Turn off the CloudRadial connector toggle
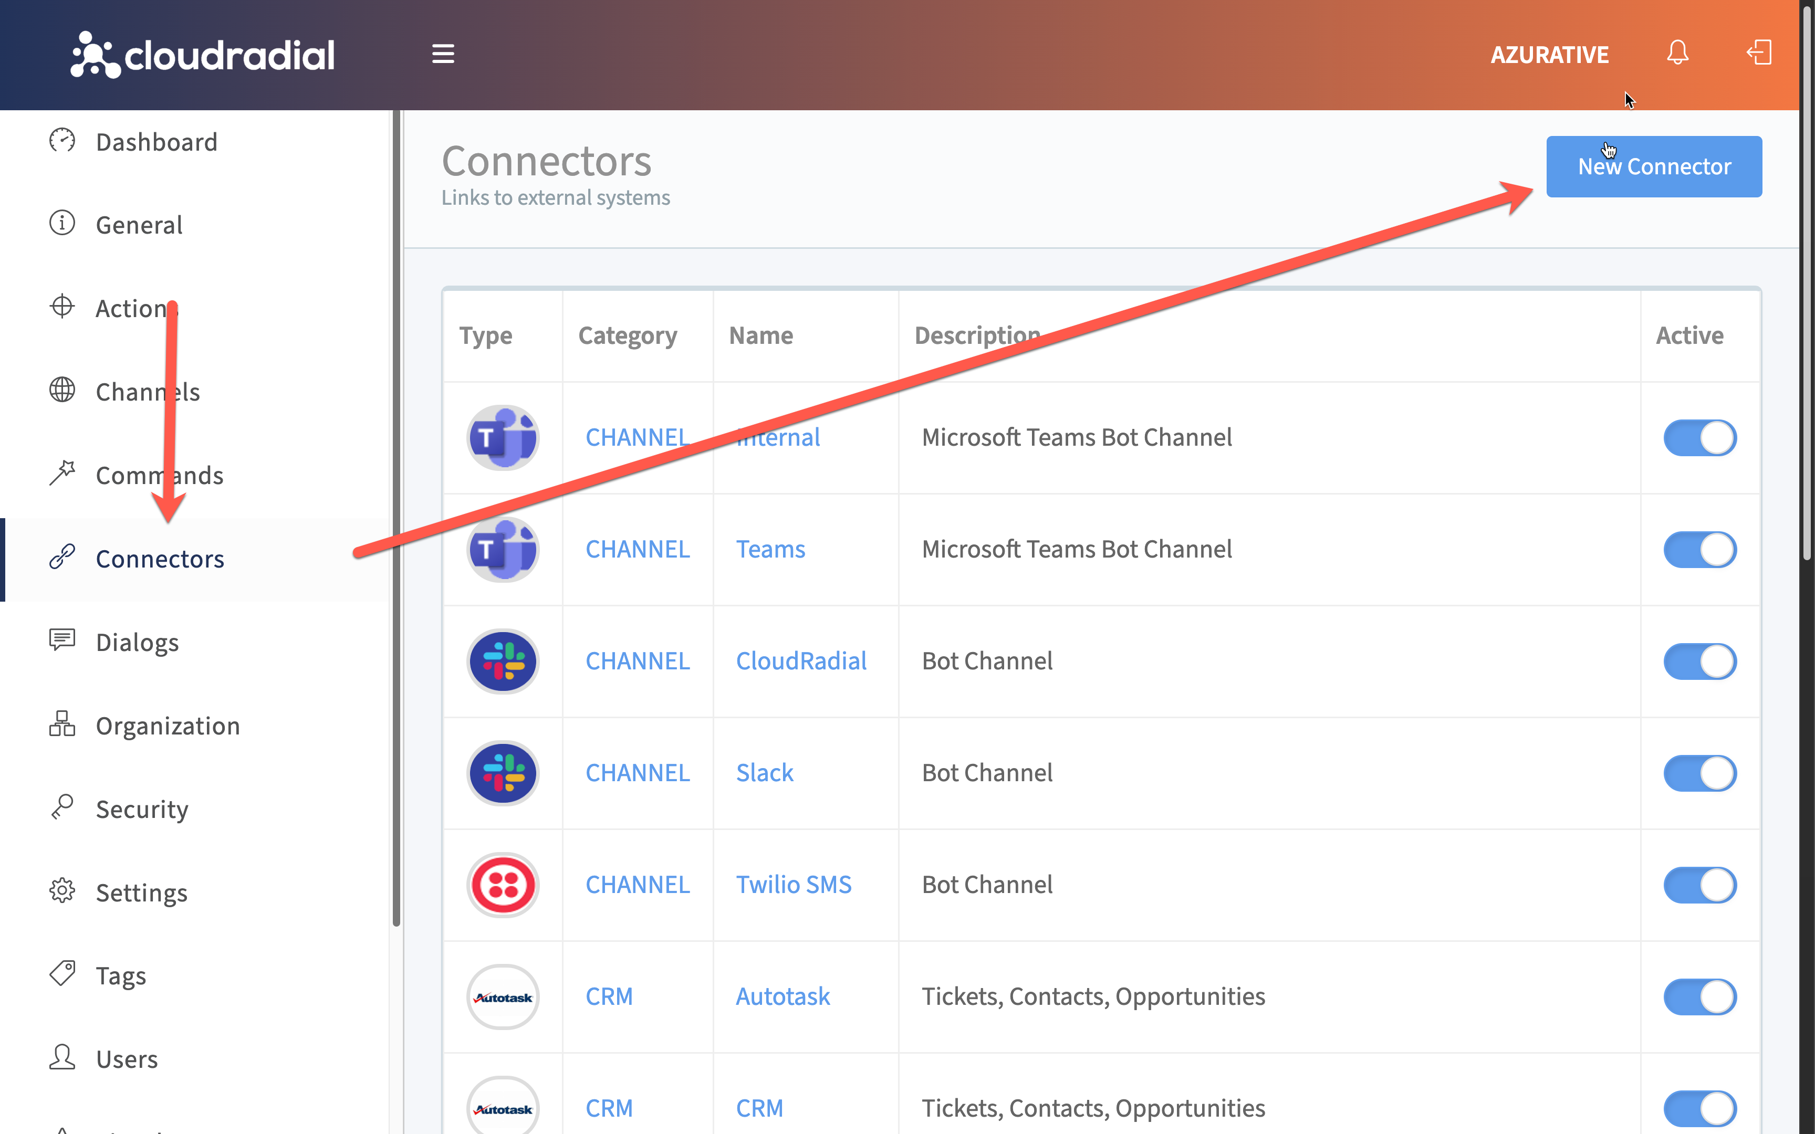 [x=1701, y=661]
